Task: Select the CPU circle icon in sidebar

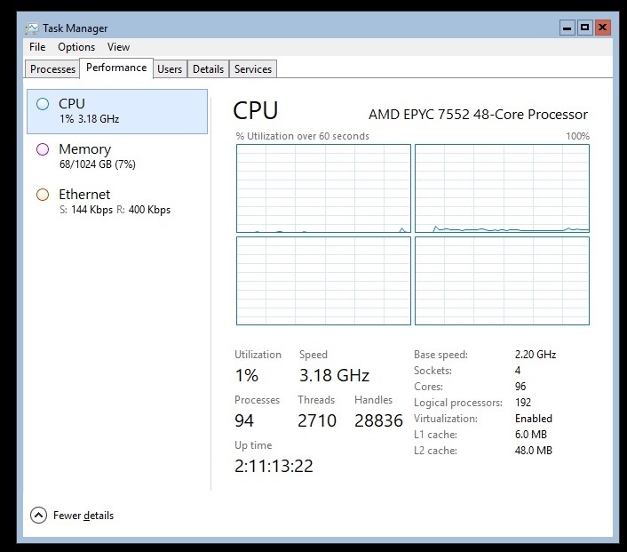Action: coord(43,104)
